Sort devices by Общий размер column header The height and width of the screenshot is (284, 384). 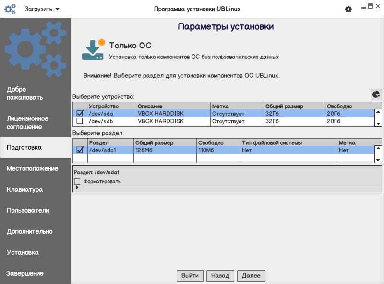point(294,106)
